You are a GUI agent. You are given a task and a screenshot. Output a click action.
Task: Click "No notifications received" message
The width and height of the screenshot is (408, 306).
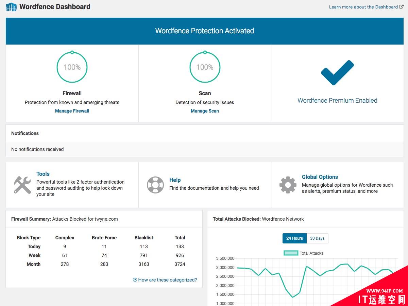click(37, 149)
